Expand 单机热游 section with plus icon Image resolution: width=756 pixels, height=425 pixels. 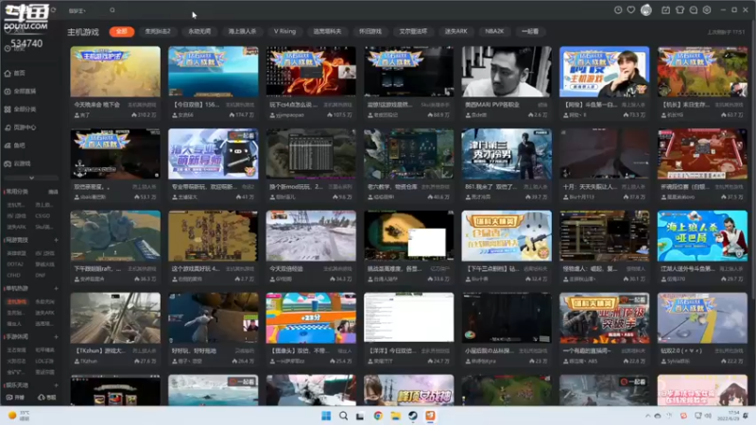[x=56, y=289]
